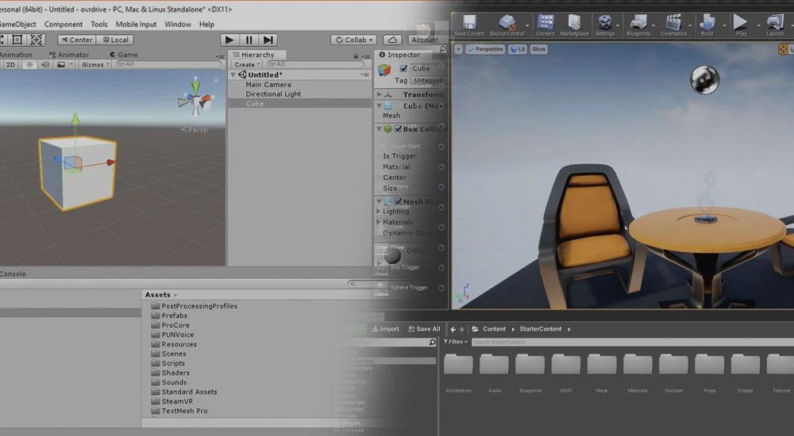Viewport: 794px width, 436px height.
Task: Click Save All in Content Browser
Action: pyautogui.click(x=424, y=329)
